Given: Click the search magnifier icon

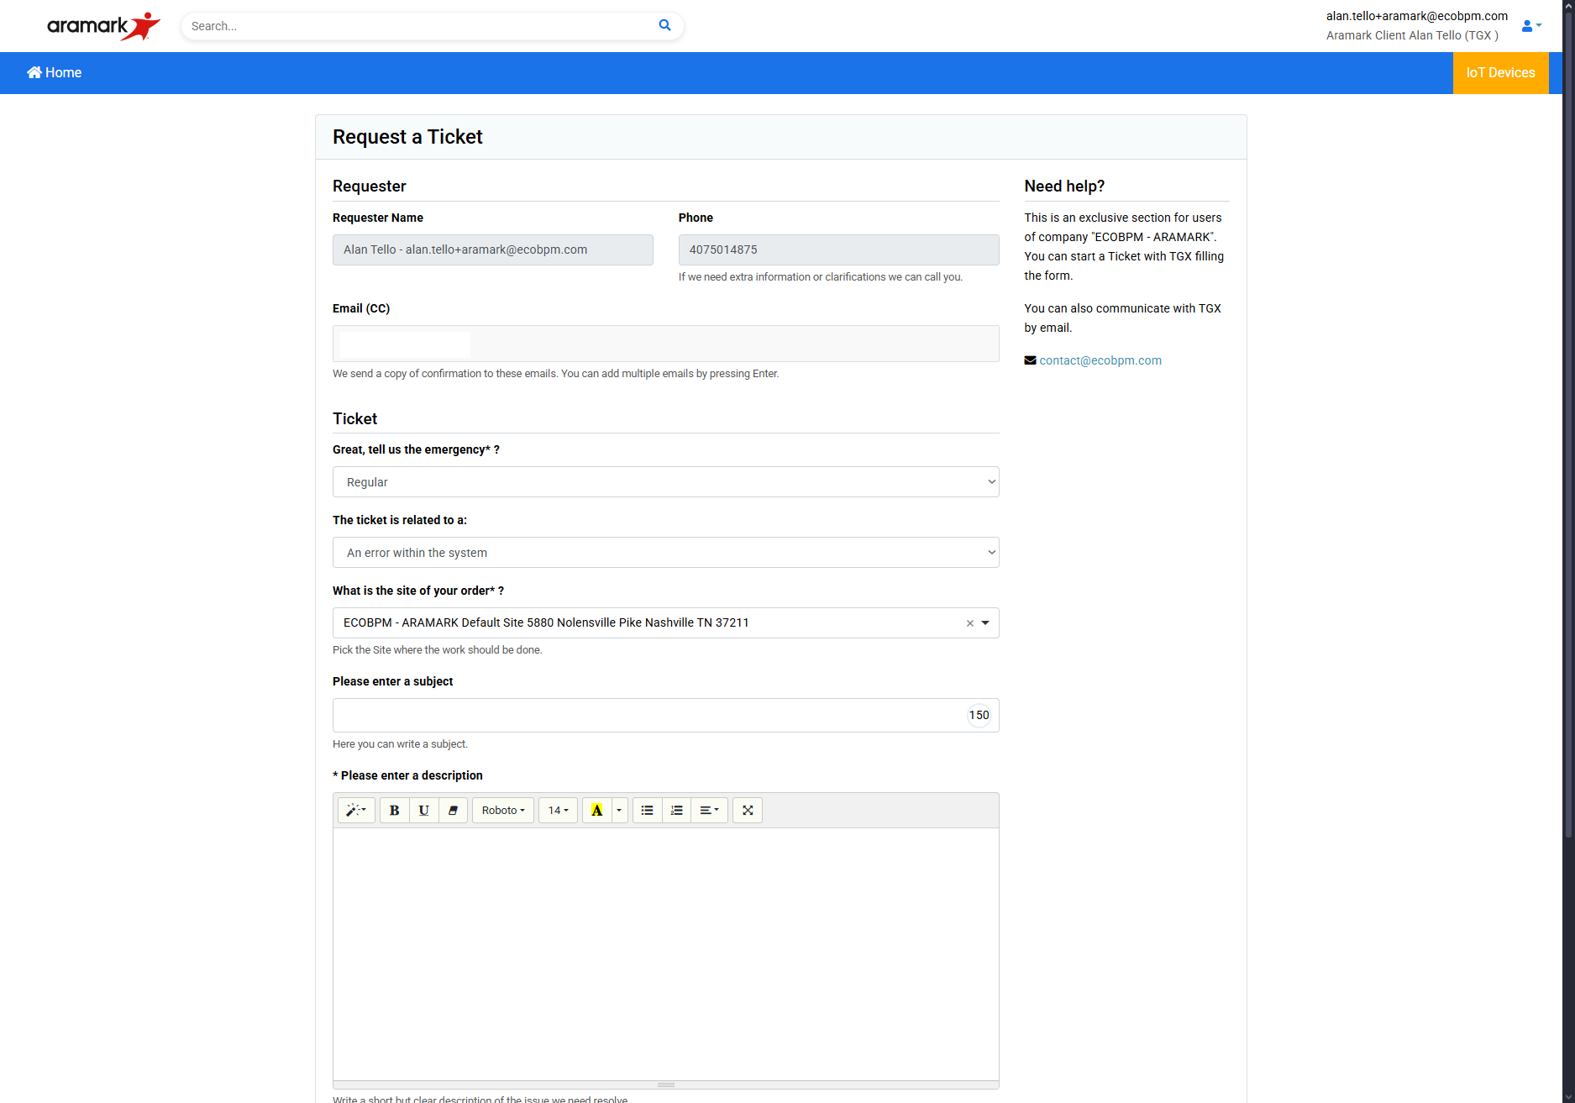Looking at the screenshot, I should [664, 25].
